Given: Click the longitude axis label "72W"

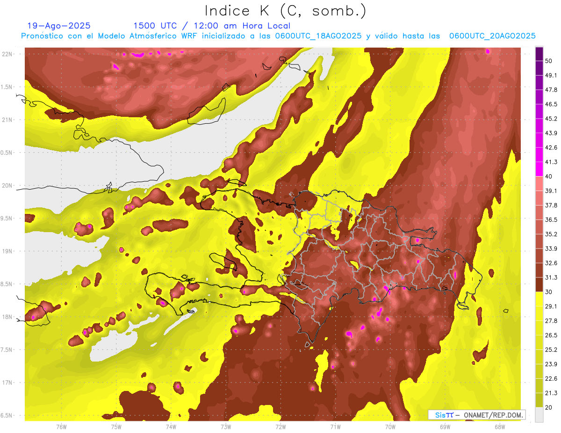Looking at the screenshot, I should tap(280, 426).
